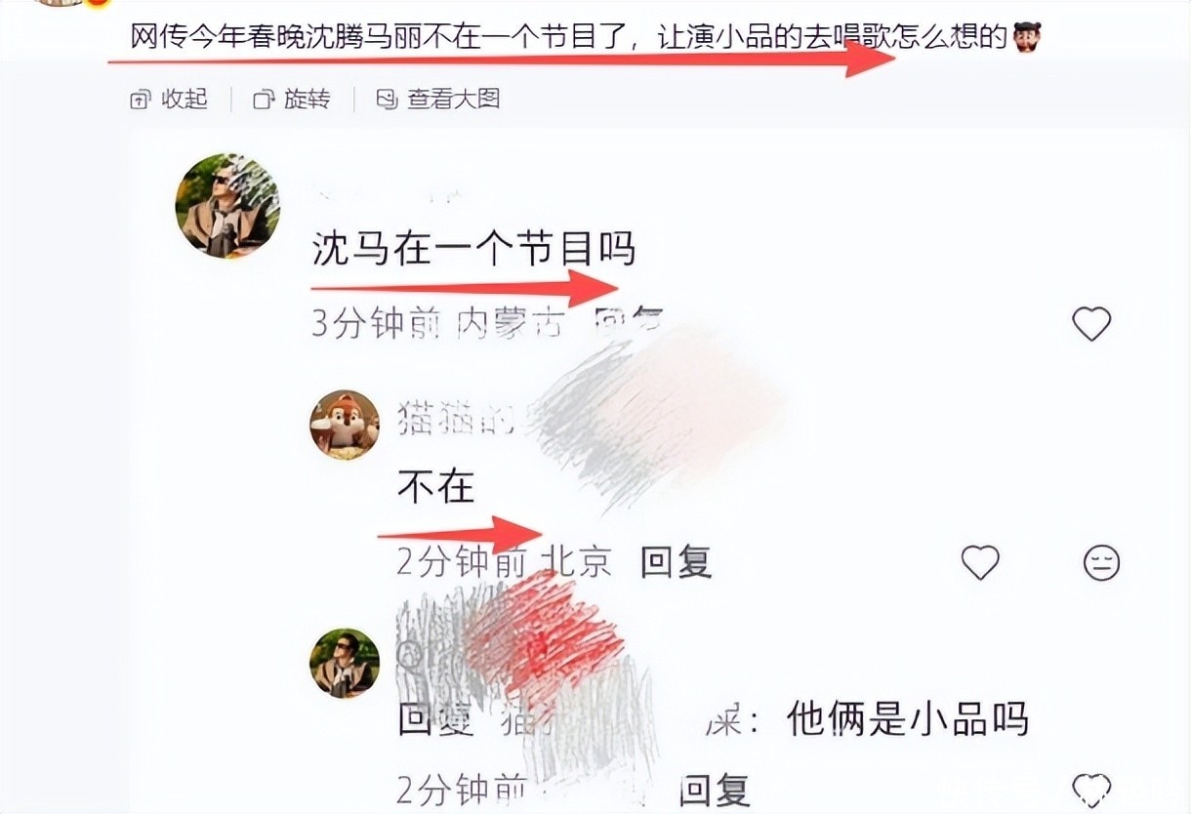Open the post text about 春晚沈腾马丽
Image resolution: width=1191 pixels, height=814 pixels.
(x=569, y=38)
